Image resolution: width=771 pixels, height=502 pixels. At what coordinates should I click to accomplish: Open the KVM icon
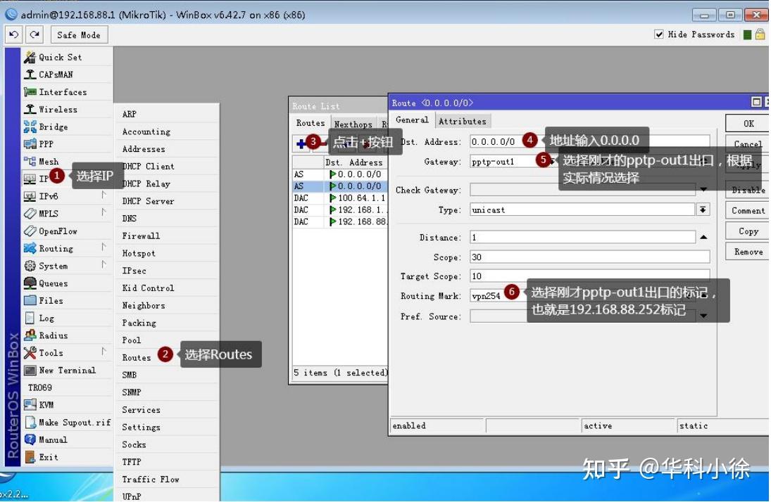30,405
